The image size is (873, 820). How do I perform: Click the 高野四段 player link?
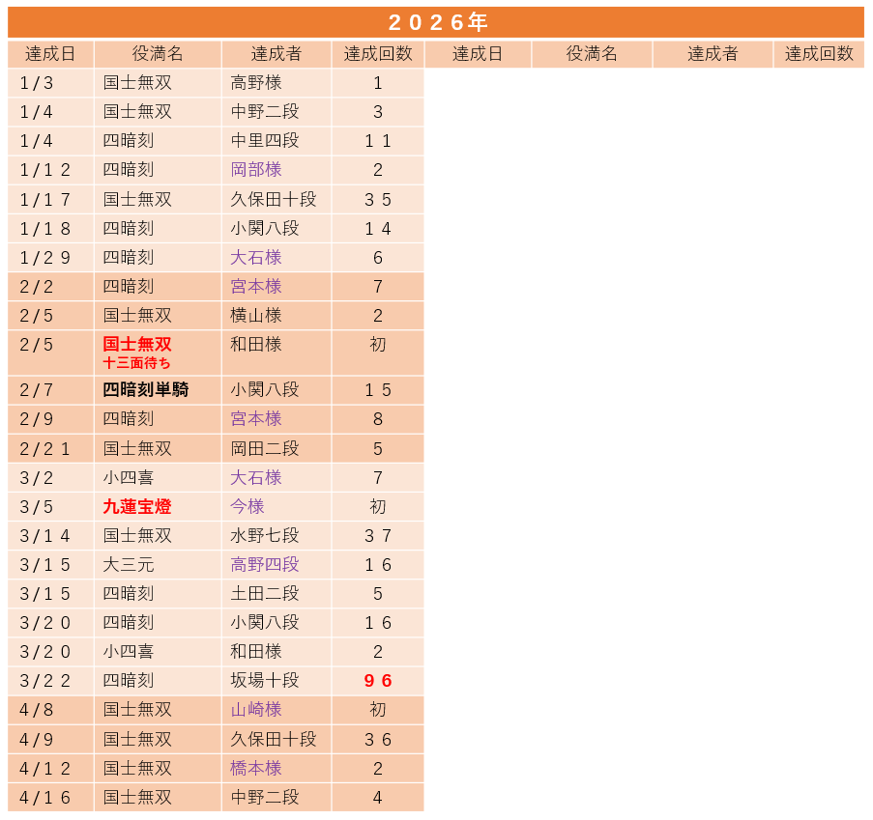coord(265,565)
